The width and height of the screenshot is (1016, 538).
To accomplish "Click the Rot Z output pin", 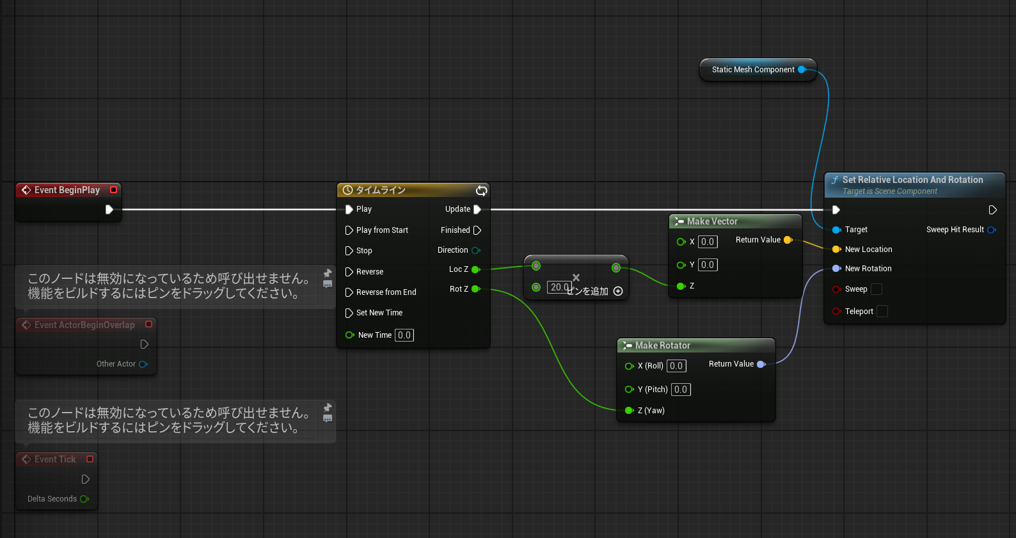I will [476, 289].
